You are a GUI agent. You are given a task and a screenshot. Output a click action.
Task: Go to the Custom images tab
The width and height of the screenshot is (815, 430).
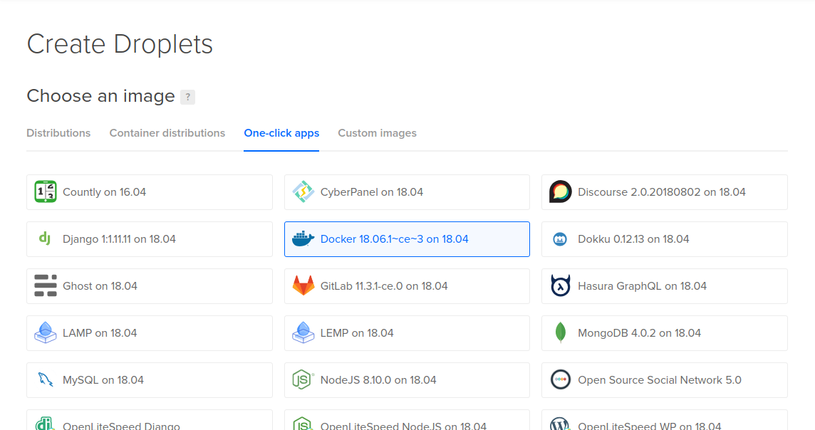[378, 133]
